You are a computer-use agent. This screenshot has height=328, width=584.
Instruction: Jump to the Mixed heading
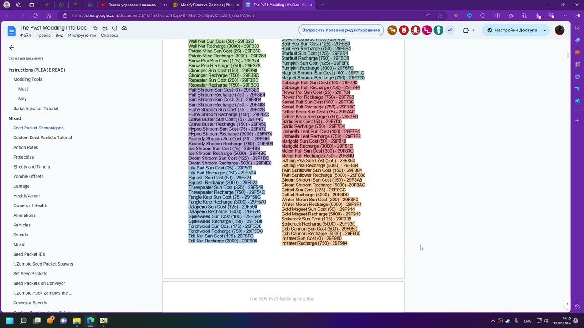click(15, 118)
